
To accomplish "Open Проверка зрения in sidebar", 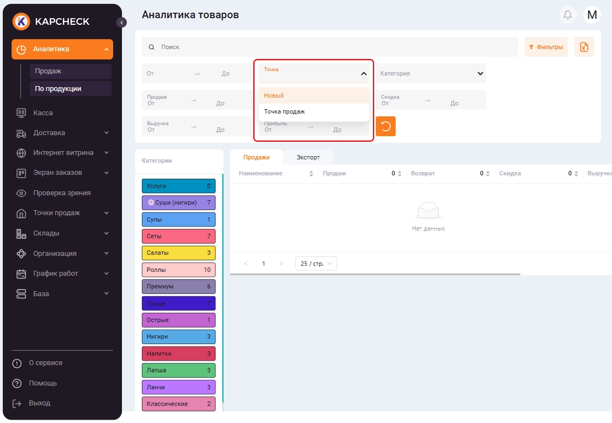I will click(x=62, y=193).
